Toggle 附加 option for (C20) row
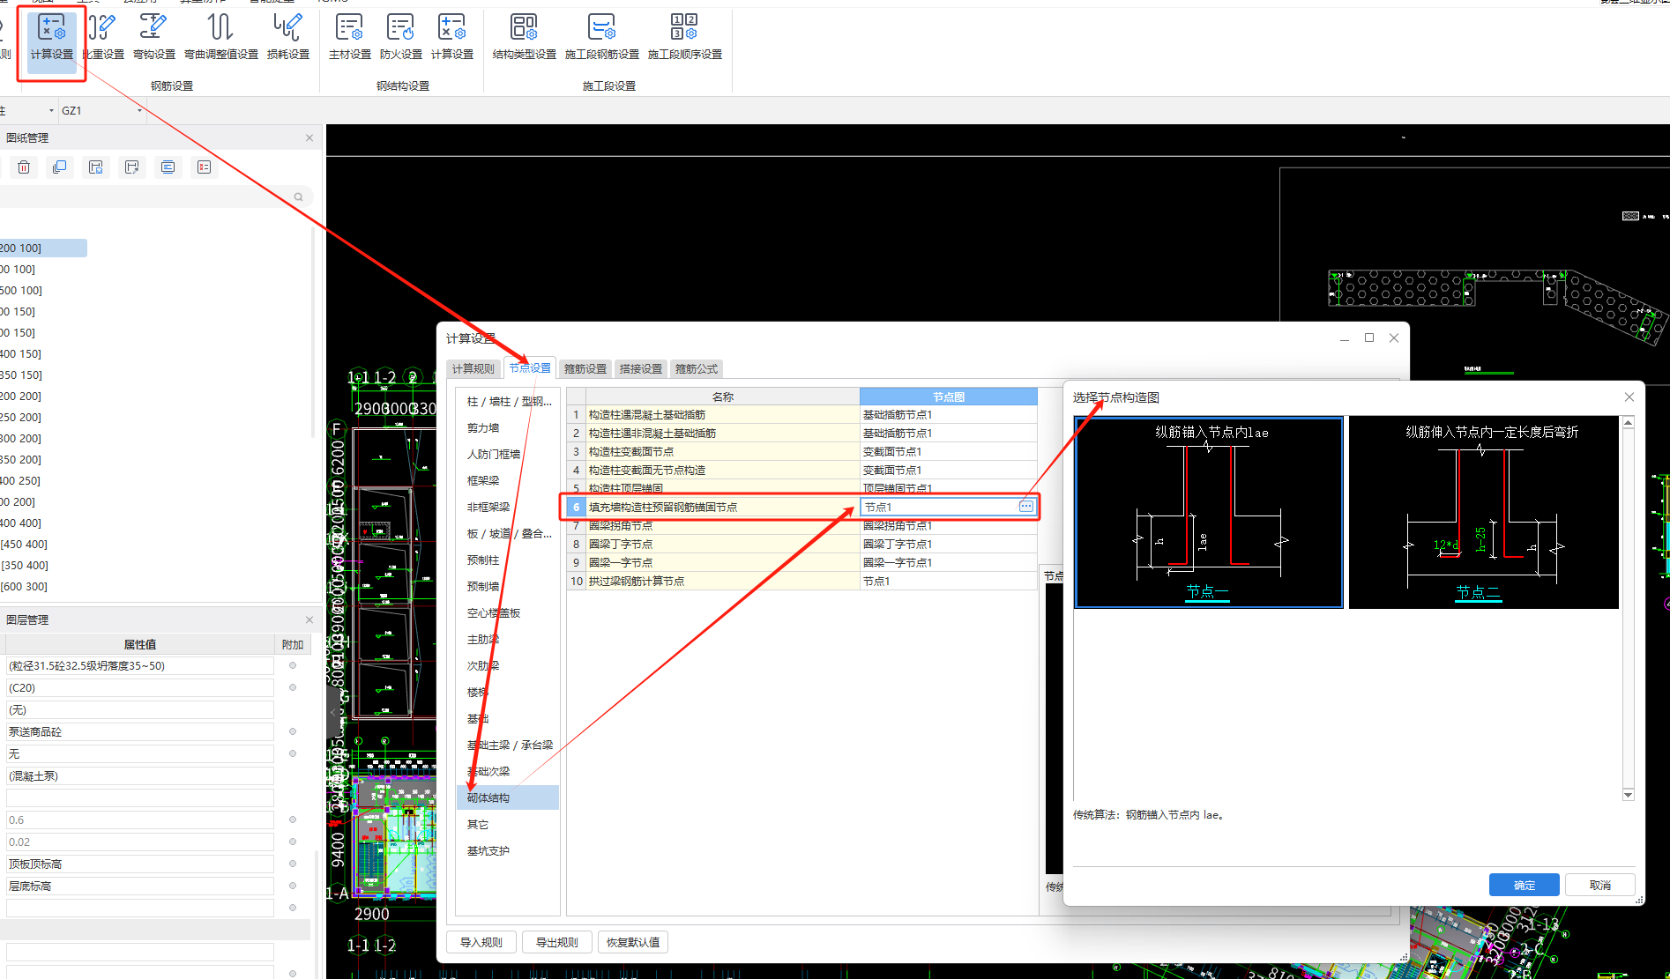Image resolution: width=1670 pixels, height=979 pixels. [x=293, y=687]
